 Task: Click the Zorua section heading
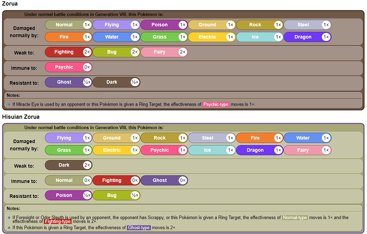pyautogui.click(x=10, y=4)
